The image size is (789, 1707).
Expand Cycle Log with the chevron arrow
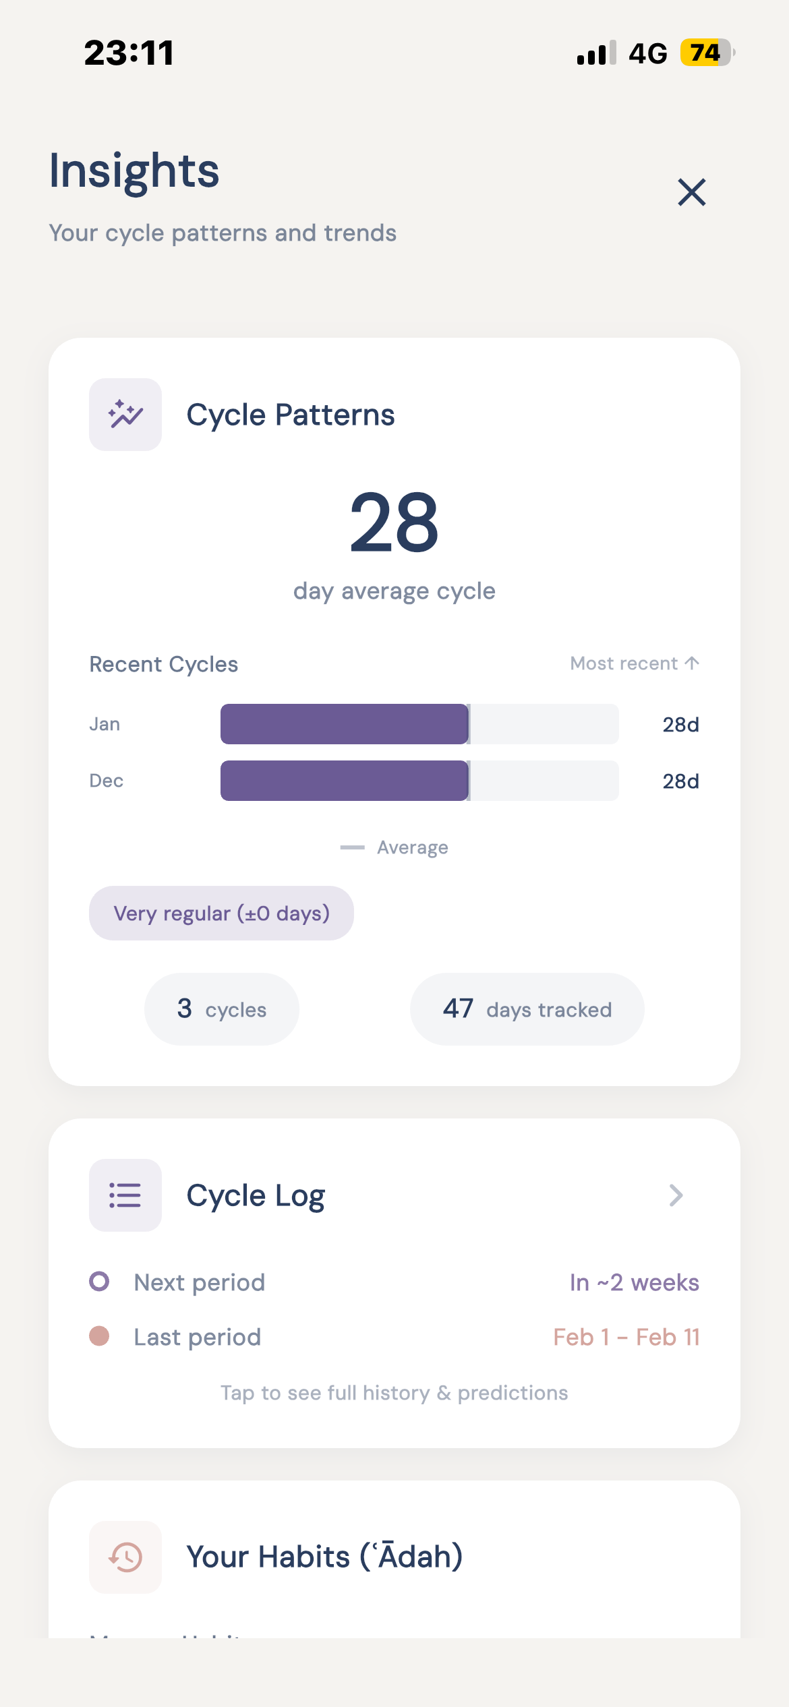676,1195
